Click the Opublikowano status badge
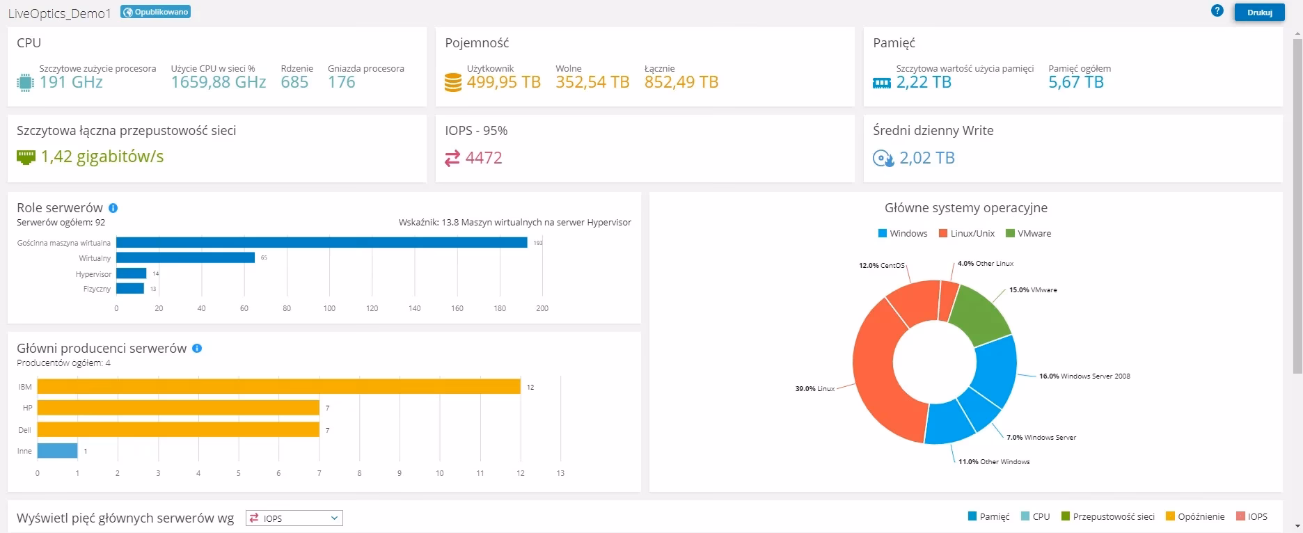Screen dimensions: 1303x533 pyautogui.click(x=155, y=12)
